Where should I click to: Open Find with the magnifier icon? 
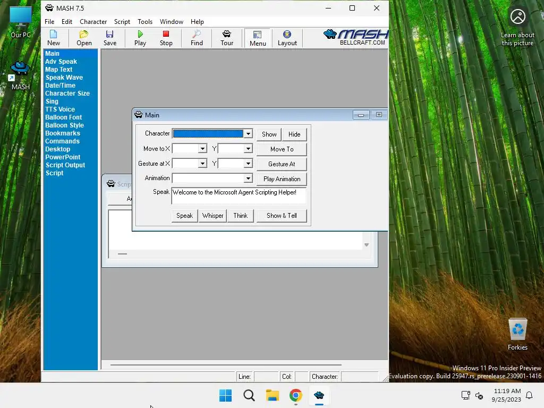(x=197, y=38)
